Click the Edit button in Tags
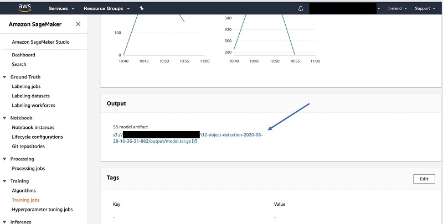Viewport: 443px width, 224px height. click(x=424, y=179)
